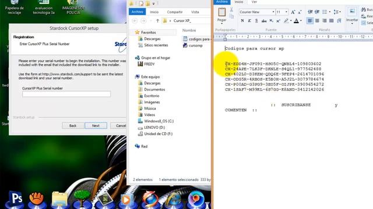Click the paragraph settings icon
373x209 pixels.
pos(339,21)
